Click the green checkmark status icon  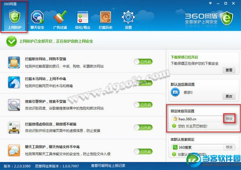(x=12, y=41)
